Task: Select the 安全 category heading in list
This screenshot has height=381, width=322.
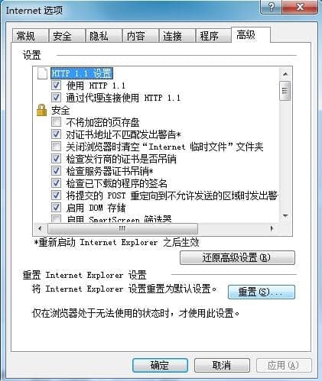Action: 60,110
